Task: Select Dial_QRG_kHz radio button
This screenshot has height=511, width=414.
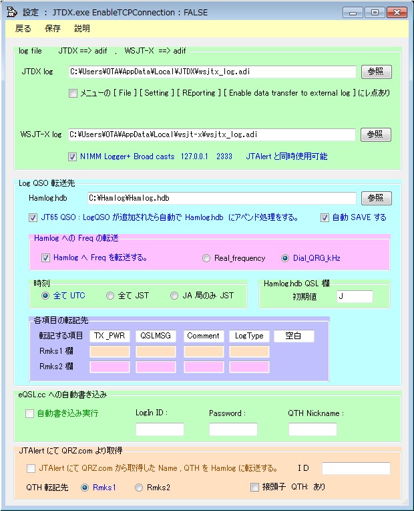Action: [x=285, y=258]
